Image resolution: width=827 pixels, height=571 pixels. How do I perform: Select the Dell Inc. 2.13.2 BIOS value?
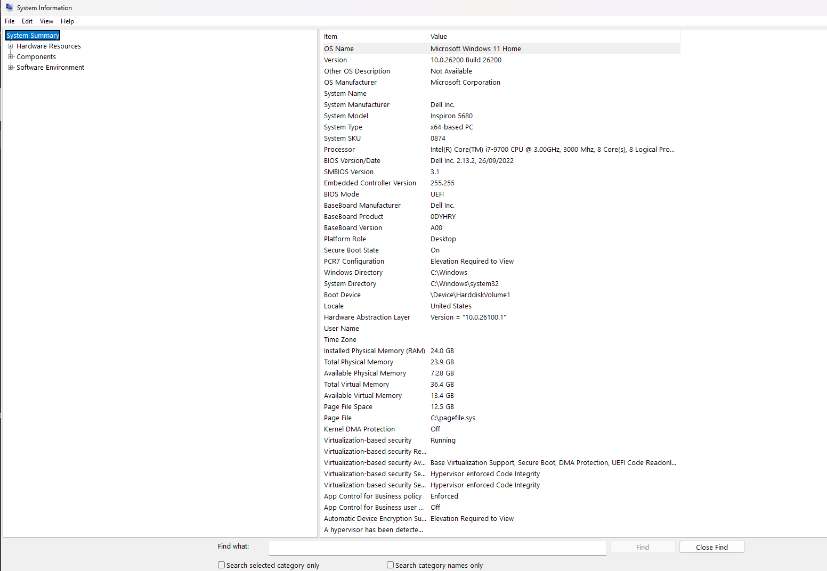coord(472,161)
